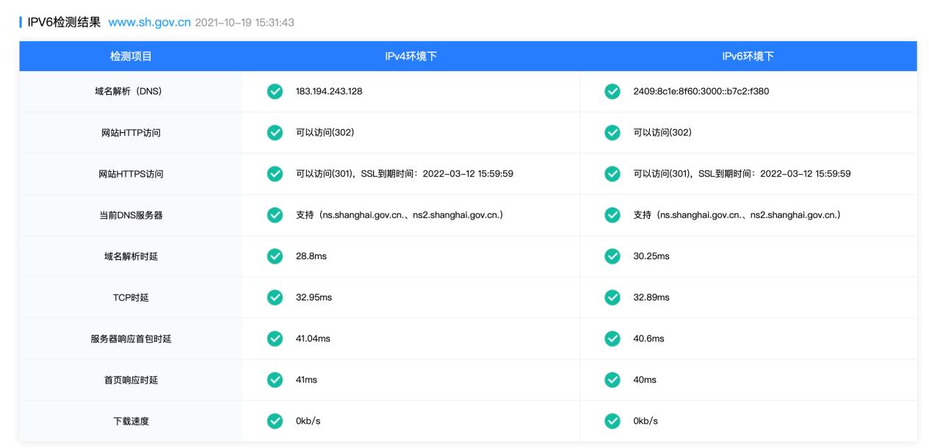Click the IPv4 check icon in 网站HTTPS访问 row
Viewport: 929px width, 448px height.
[x=275, y=174]
